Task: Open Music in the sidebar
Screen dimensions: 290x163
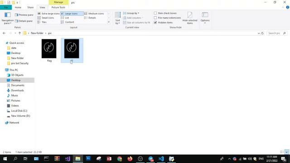Action: tap(14, 96)
